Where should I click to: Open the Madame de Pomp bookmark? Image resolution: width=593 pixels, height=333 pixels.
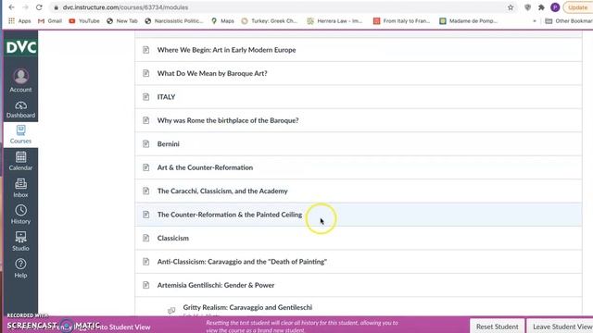pyautogui.click(x=467, y=21)
